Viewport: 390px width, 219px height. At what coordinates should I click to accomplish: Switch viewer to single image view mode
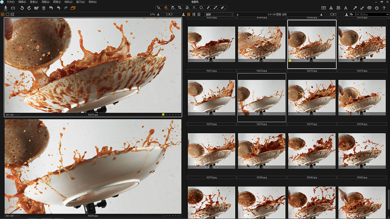click(x=8, y=14)
